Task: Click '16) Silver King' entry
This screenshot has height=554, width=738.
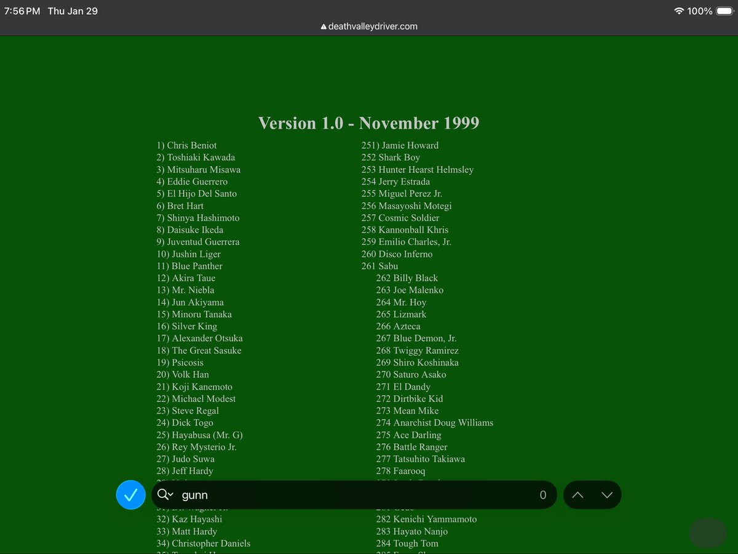Action: pos(186,326)
